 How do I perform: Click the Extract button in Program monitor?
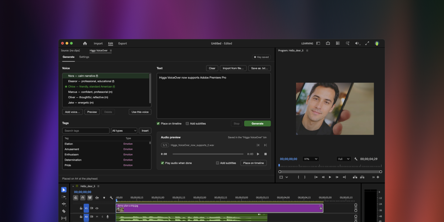[362, 177]
